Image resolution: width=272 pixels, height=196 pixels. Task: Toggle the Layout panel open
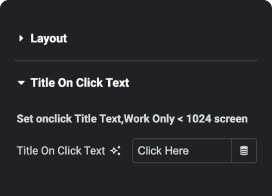tap(48, 39)
